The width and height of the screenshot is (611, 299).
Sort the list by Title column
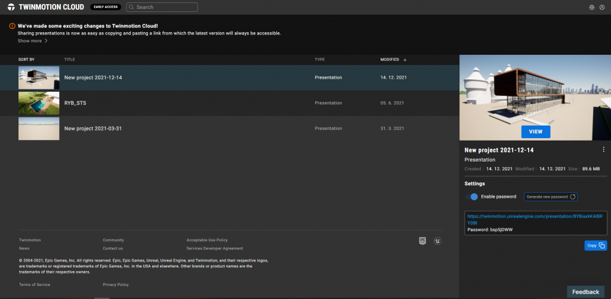pyautogui.click(x=69, y=60)
